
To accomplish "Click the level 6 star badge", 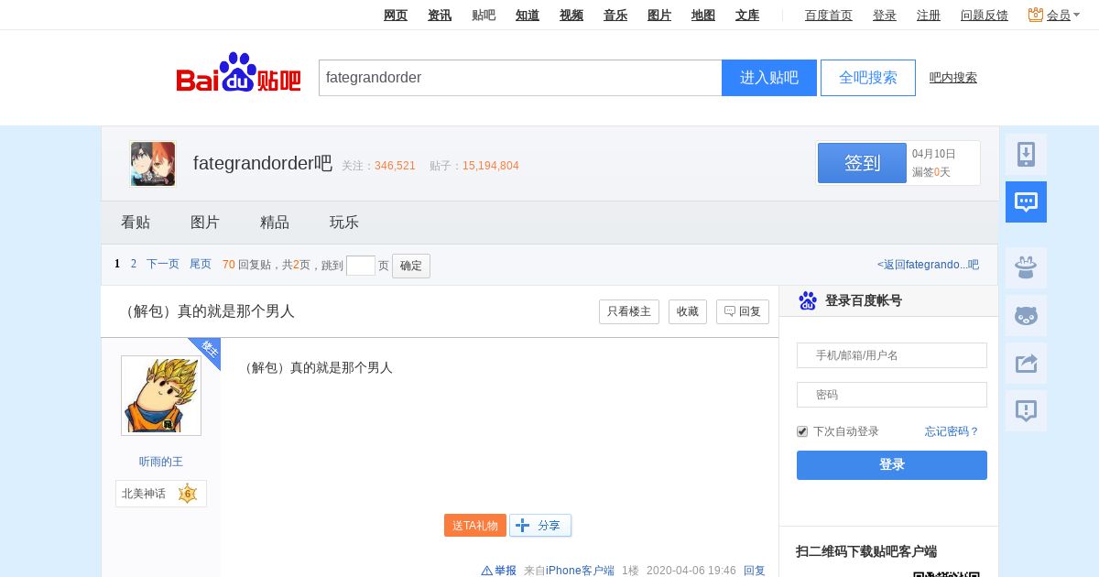I will click(x=188, y=494).
